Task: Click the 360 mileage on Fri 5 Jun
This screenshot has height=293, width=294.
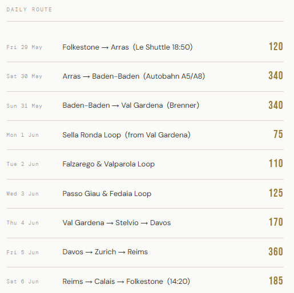Action: [276, 252]
